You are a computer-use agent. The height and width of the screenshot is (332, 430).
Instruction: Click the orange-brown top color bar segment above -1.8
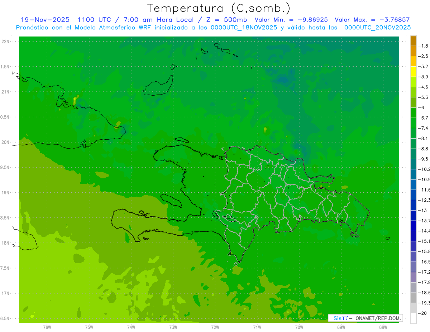click(413, 41)
